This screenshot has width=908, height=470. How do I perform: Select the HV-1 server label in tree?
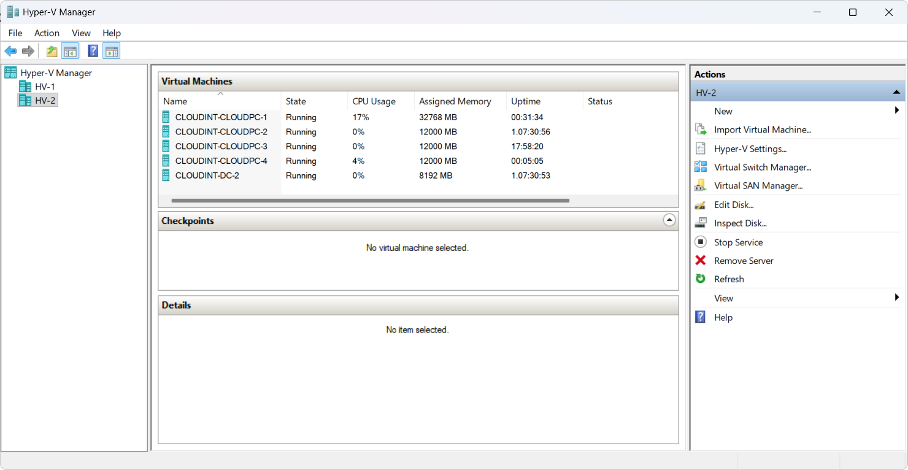point(45,87)
